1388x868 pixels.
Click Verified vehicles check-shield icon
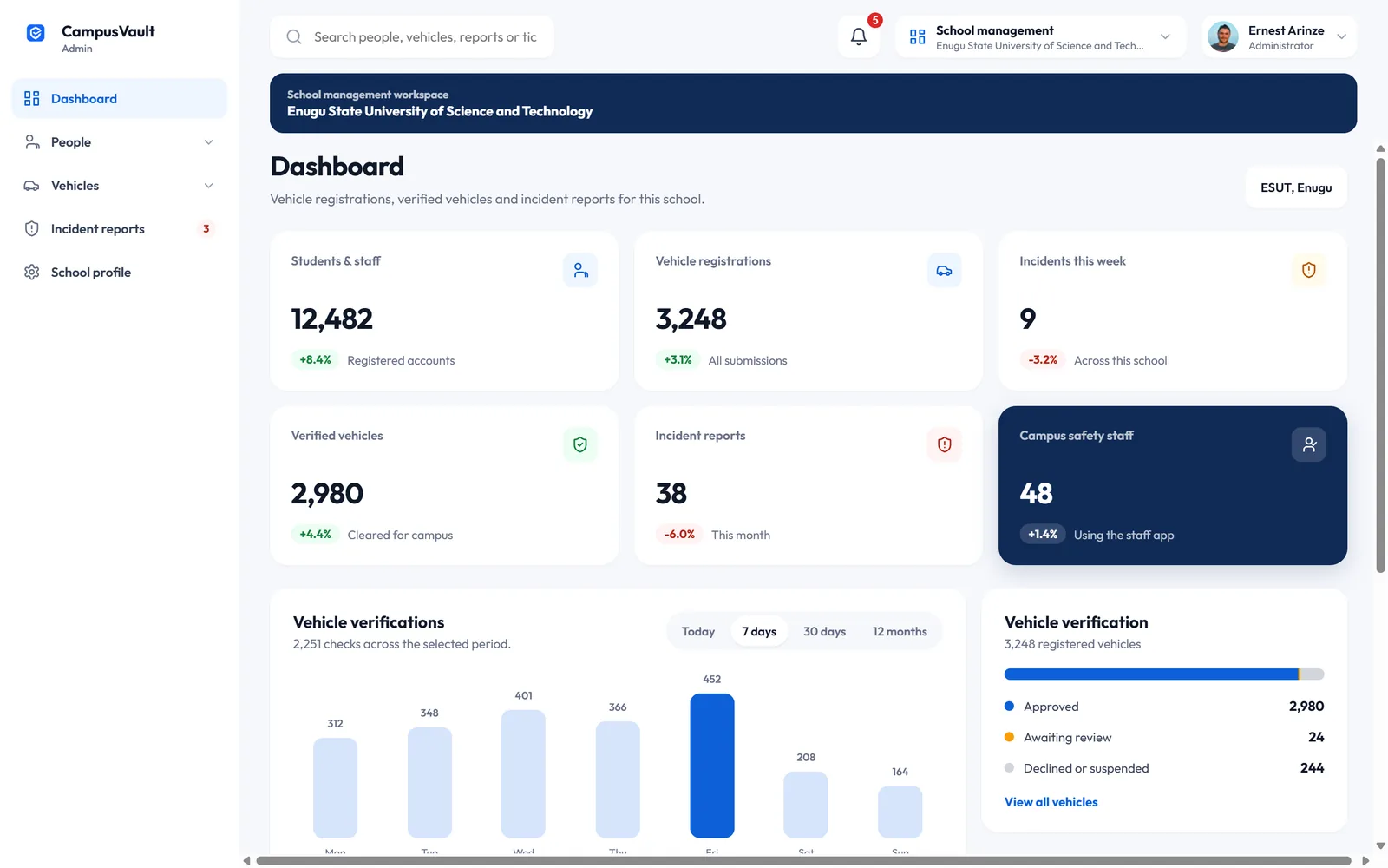click(580, 444)
